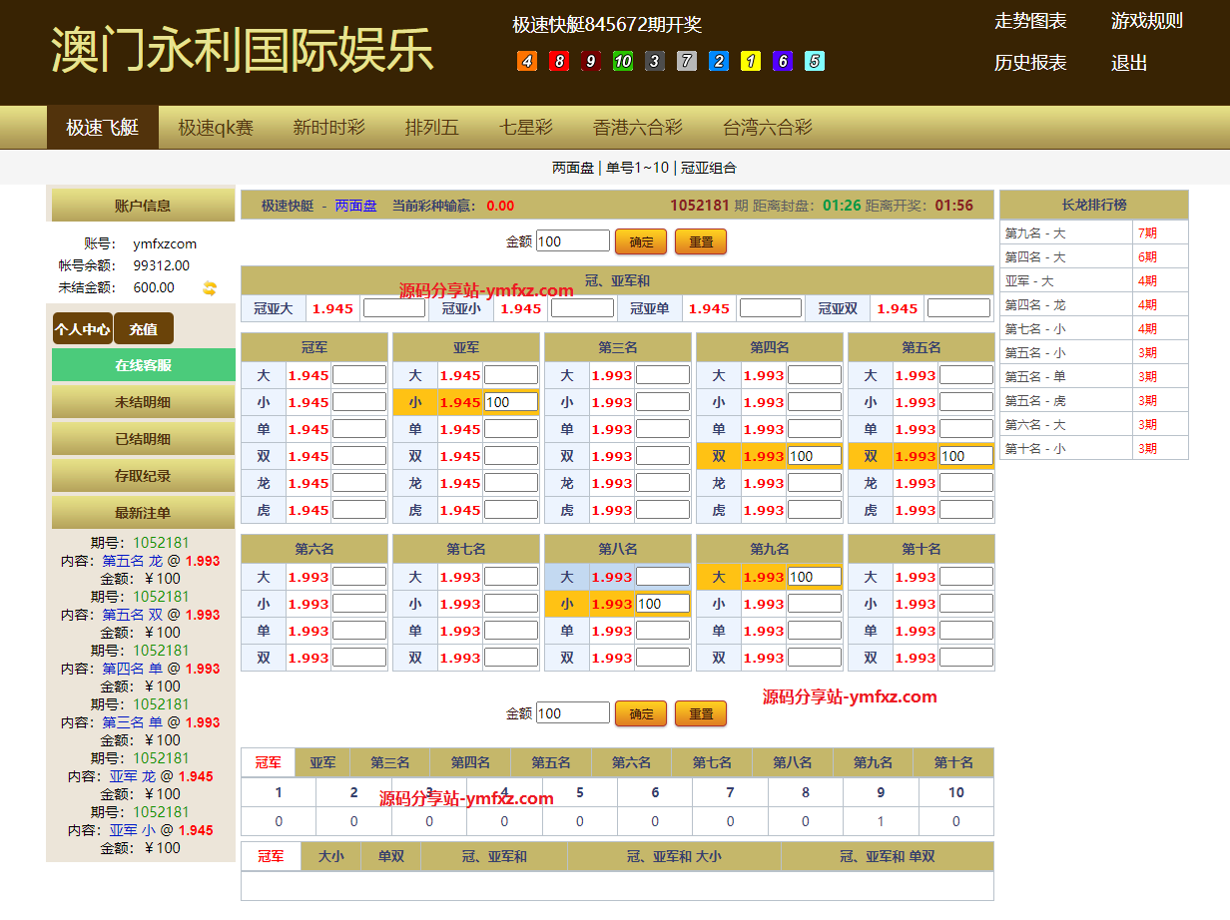
Task: Open the 走势图表 trend chart link
Action: pyautogui.click(x=1030, y=21)
